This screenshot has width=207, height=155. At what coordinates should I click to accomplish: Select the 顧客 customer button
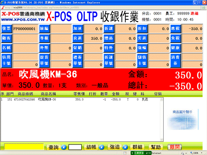click(6, 38)
